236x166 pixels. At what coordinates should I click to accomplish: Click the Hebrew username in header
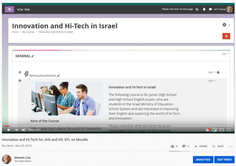pos(220,9)
